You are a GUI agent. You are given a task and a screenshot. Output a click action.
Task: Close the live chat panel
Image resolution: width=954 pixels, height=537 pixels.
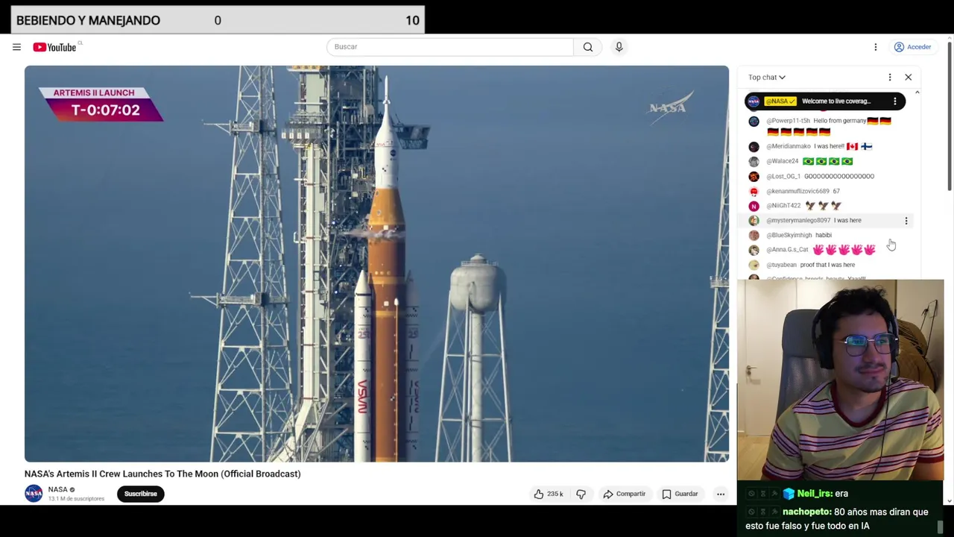pos(908,77)
